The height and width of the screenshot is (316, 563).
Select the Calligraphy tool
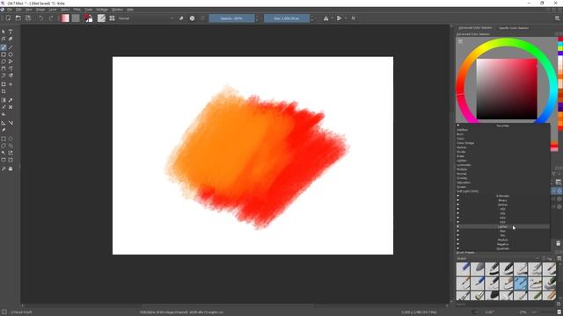[x=11, y=39]
